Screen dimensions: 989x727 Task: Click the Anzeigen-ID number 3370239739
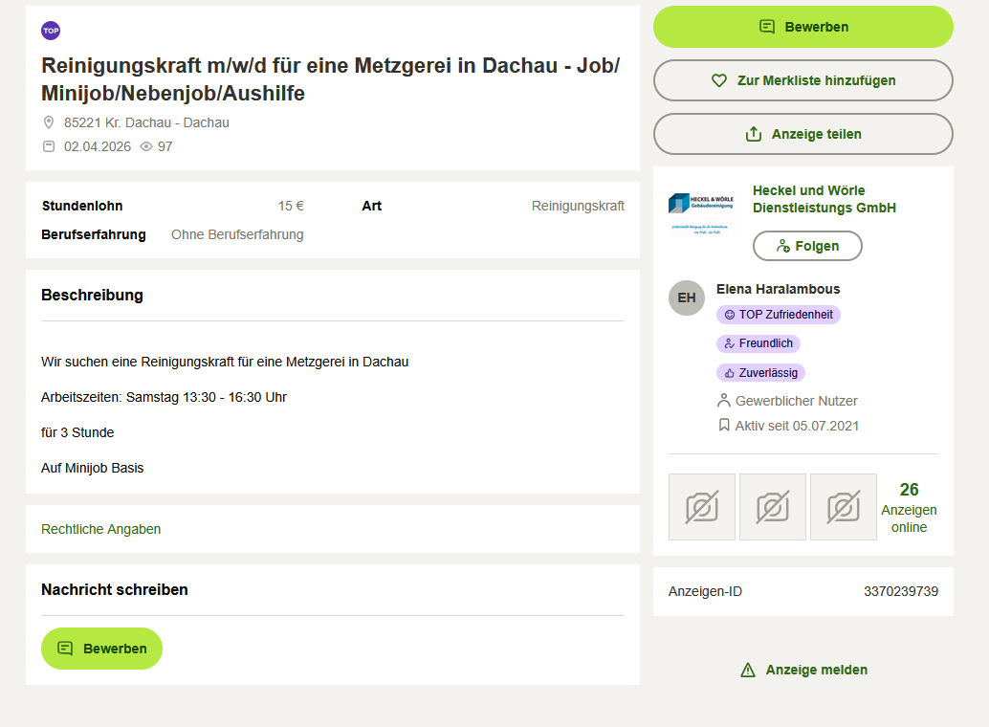click(901, 592)
